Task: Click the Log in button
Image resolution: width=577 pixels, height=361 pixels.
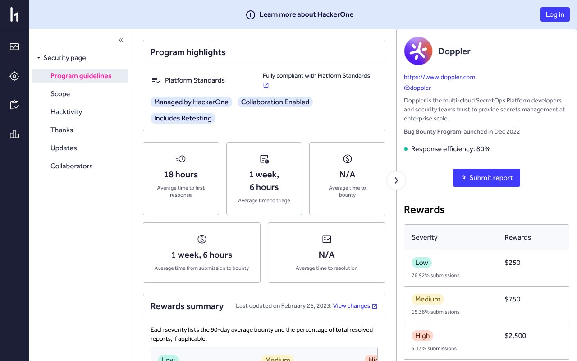Action: pos(555,14)
